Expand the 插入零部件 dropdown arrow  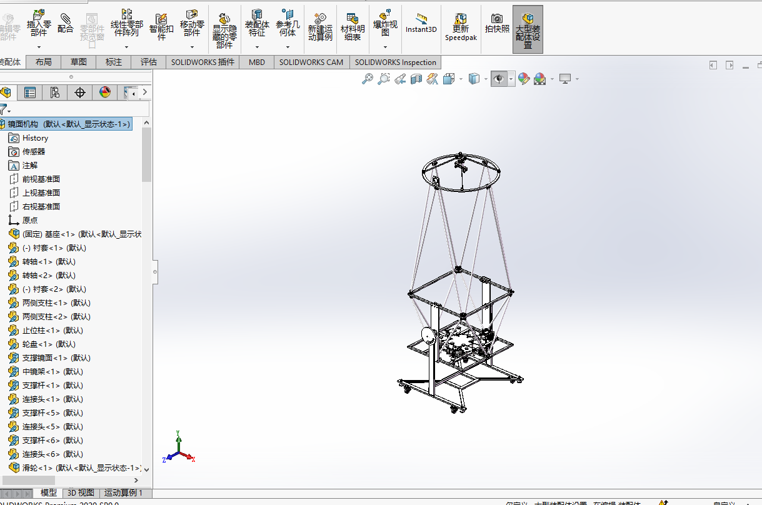pos(39,47)
